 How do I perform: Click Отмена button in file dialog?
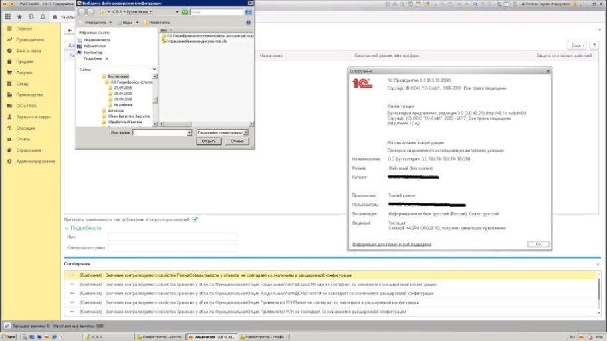point(237,142)
